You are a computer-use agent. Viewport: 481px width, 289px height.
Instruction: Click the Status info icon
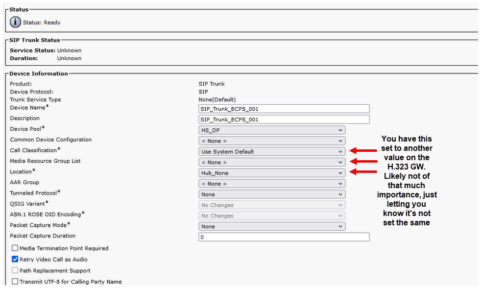15,22
